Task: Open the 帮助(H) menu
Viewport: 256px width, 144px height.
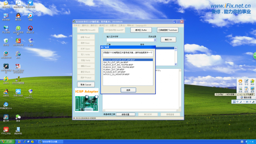Action: 131,26
